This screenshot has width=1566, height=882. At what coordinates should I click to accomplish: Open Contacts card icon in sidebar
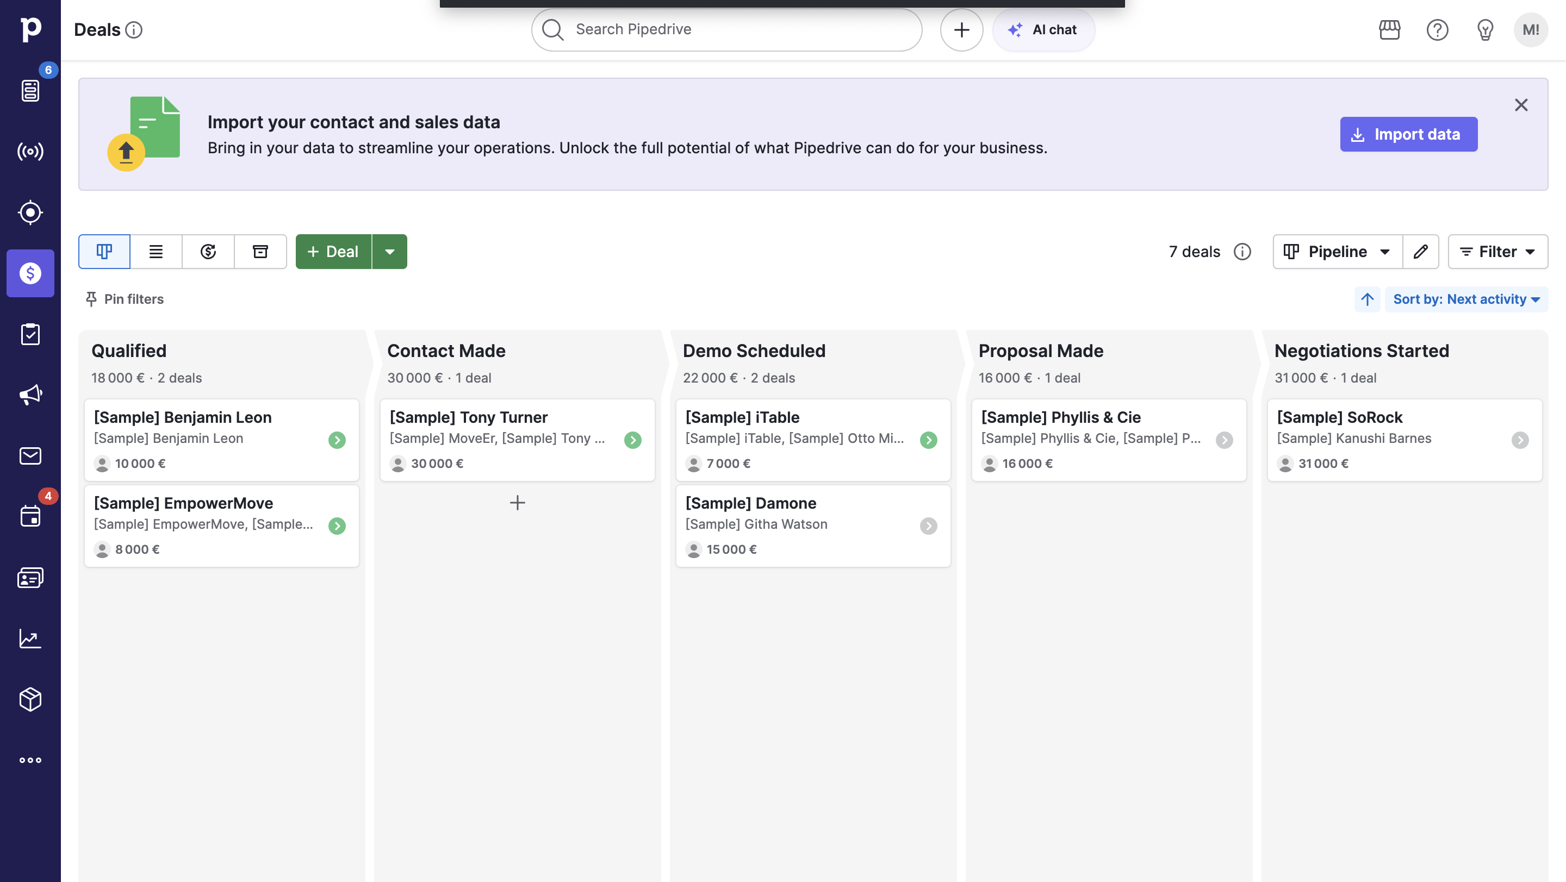click(30, 578)
